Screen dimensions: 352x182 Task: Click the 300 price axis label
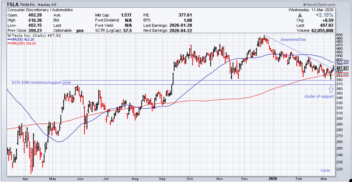click(339, 118)
